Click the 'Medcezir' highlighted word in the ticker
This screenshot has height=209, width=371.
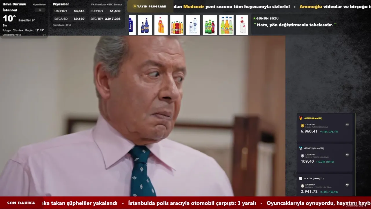[x=194, y=6]
